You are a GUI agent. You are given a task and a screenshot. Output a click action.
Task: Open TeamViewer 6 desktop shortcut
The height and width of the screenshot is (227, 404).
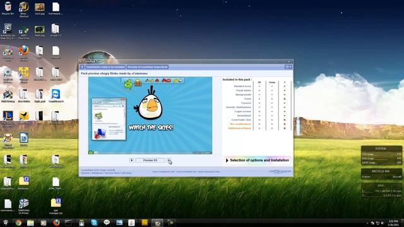tap(56, 96)
